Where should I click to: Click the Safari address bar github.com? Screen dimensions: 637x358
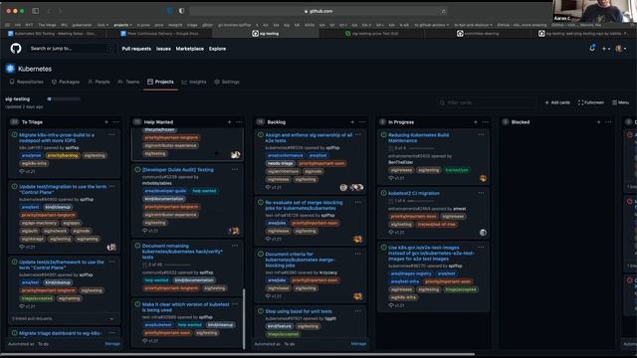[x=318, y=11]
